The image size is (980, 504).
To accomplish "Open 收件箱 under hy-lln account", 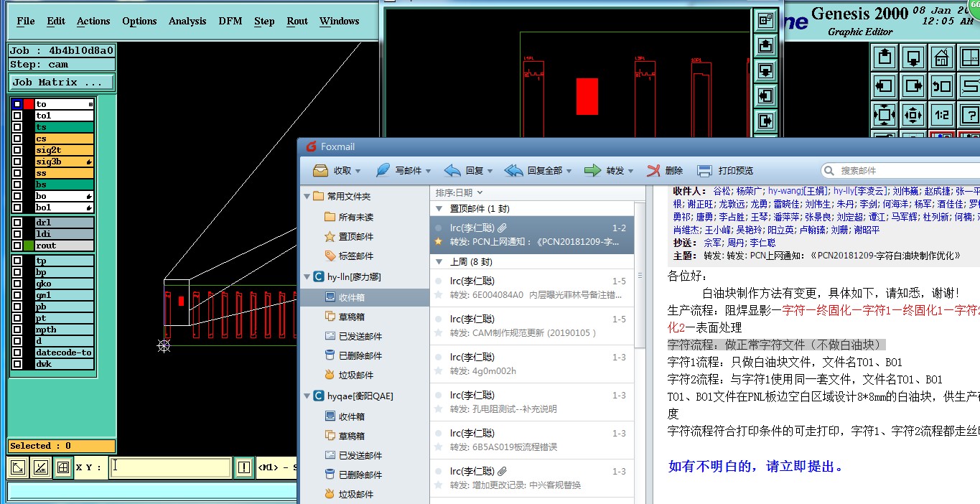I will click(x=365, y=297).
